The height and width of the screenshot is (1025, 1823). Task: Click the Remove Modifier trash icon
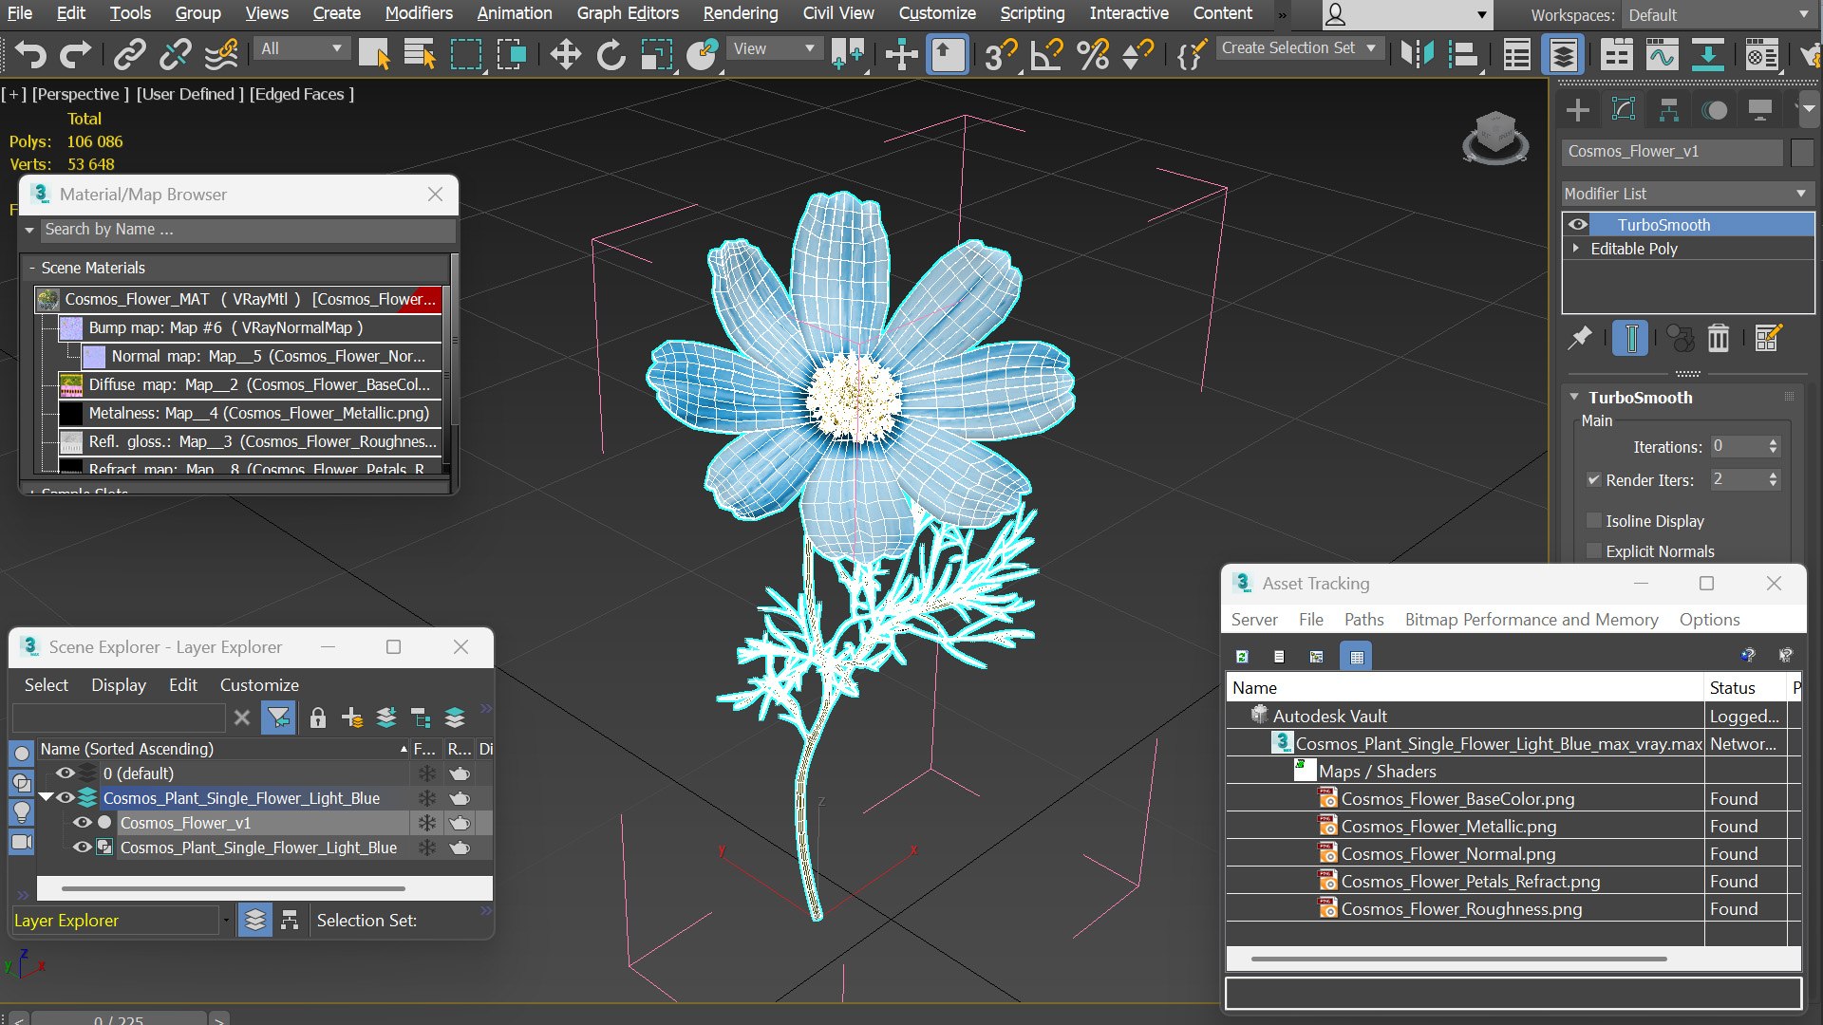1719,338
